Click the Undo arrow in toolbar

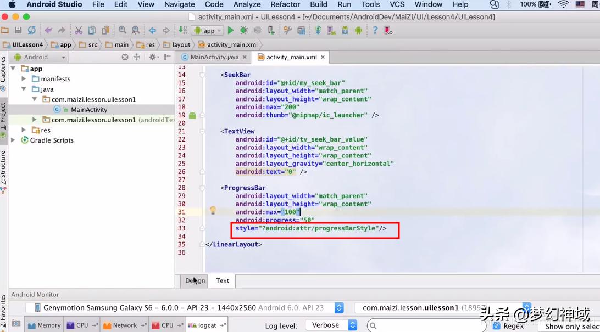(x=48, y=31)
